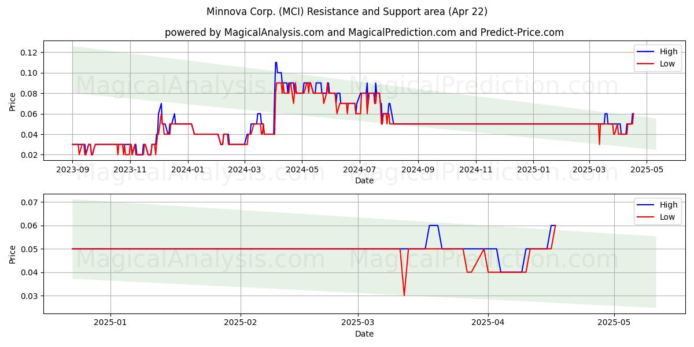Click the 0.05 price tick on bottom chart
The width and height of the screenshot is (694, 347).
point(29,249)
